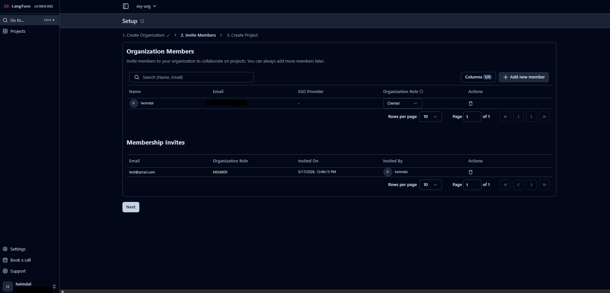Toggle the sidebar panel icon
The width and height of the screenshot is (610, 293).
(x=125, y=6)
